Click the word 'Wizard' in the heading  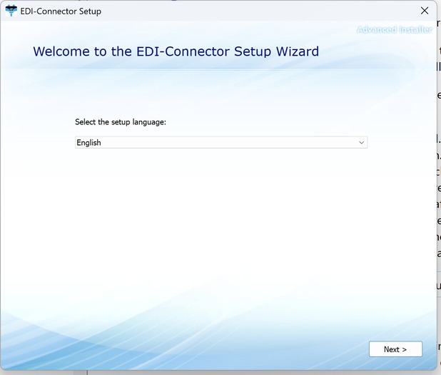(296, 51)
